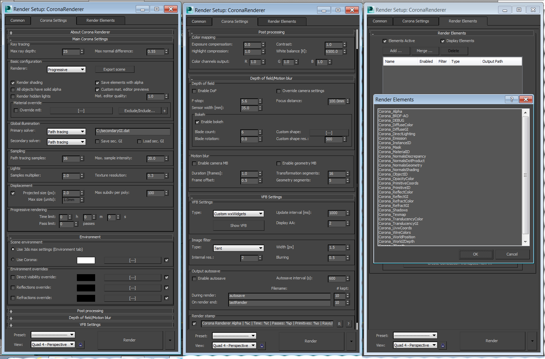Open Image filter Type Tent dropdown
The height and width of the screenshot is (359, 545).
click(x=239, y=248)
